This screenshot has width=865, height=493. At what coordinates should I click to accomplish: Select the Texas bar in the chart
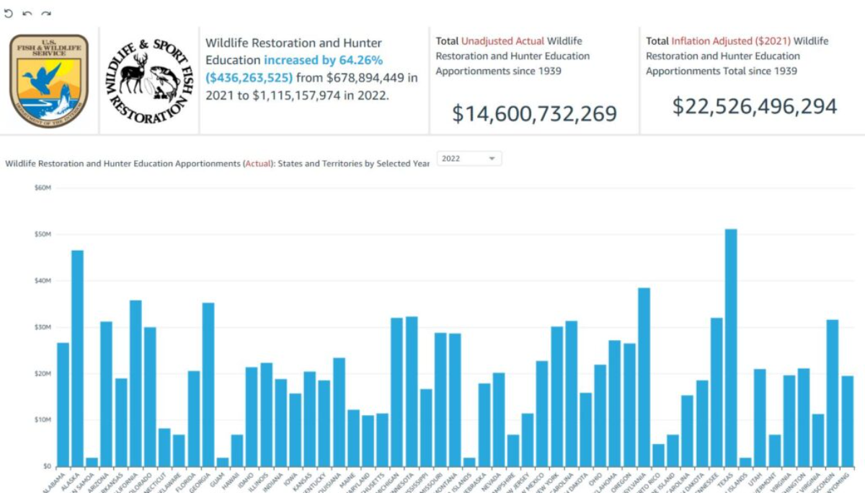pyautogui.click(x=731, y=347)
